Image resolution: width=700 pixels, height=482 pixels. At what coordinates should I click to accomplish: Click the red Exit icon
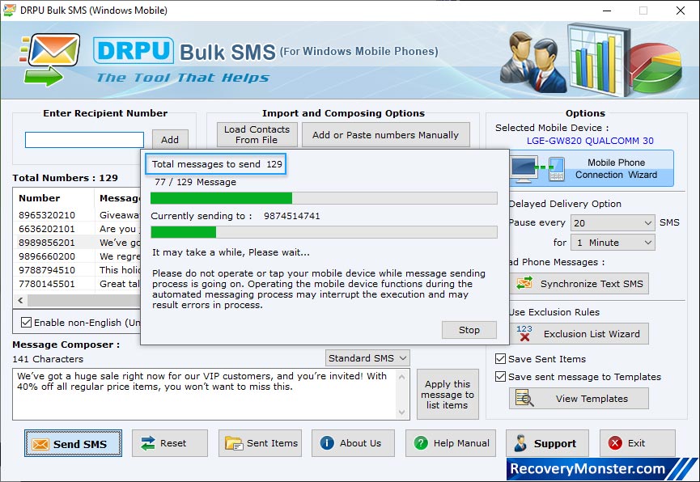click(x=615, y=443)
